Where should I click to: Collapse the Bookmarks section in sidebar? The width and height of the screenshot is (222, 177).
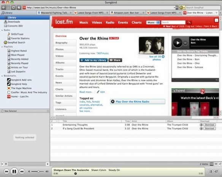tap(2, 76)
